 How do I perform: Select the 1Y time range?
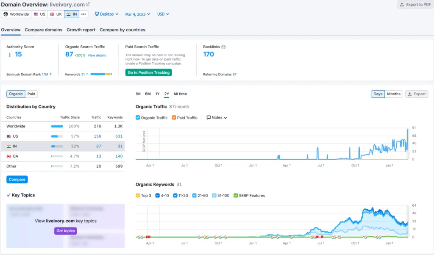(x=157, y=94)
